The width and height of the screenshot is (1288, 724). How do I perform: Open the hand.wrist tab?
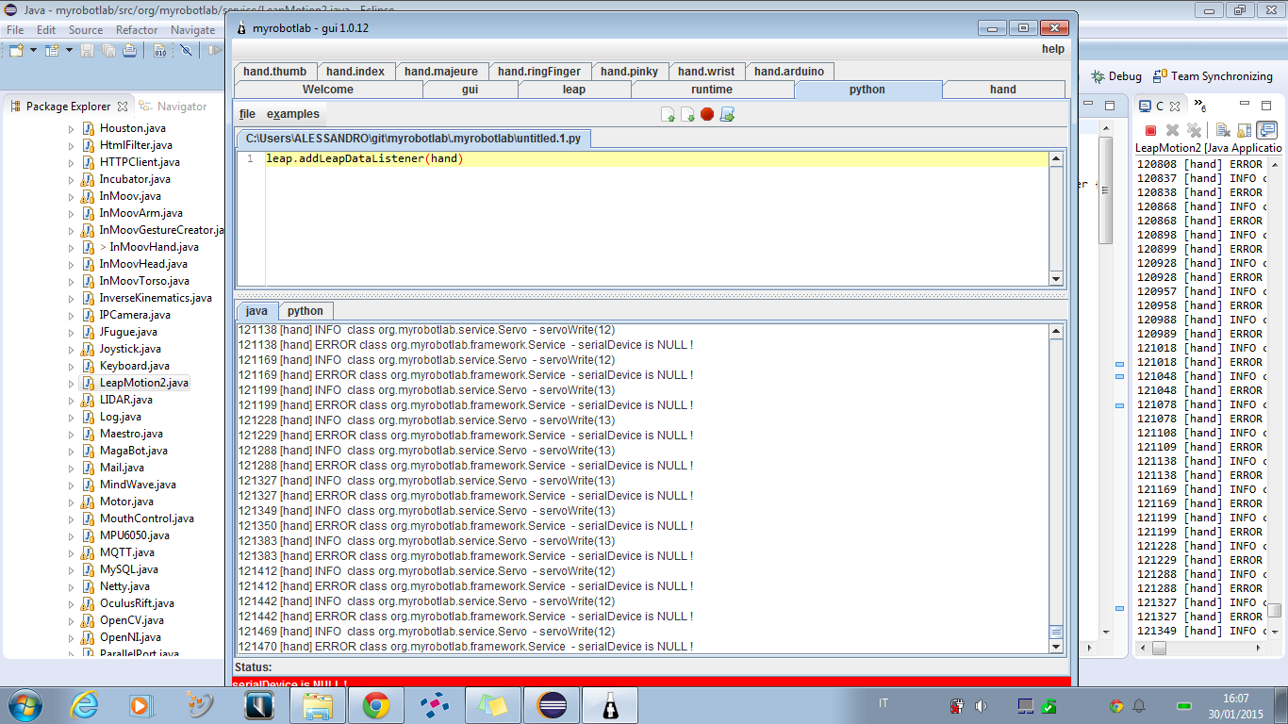click(706, 72)
